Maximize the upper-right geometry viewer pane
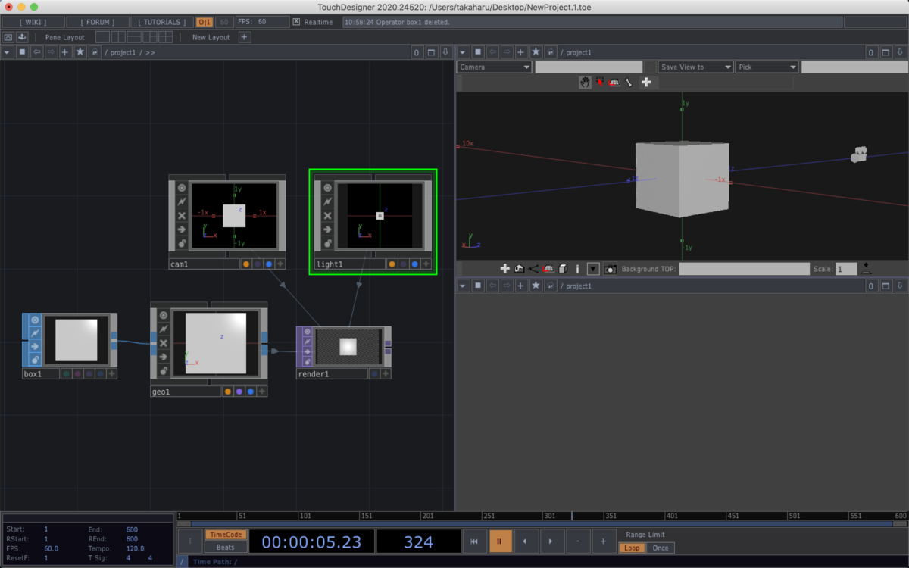The height and width of the screenshot is (568, 909). (886, 52)
